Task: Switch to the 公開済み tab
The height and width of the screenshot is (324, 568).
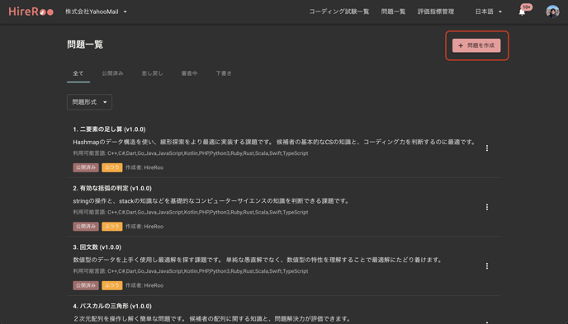Action: (112, 73)
